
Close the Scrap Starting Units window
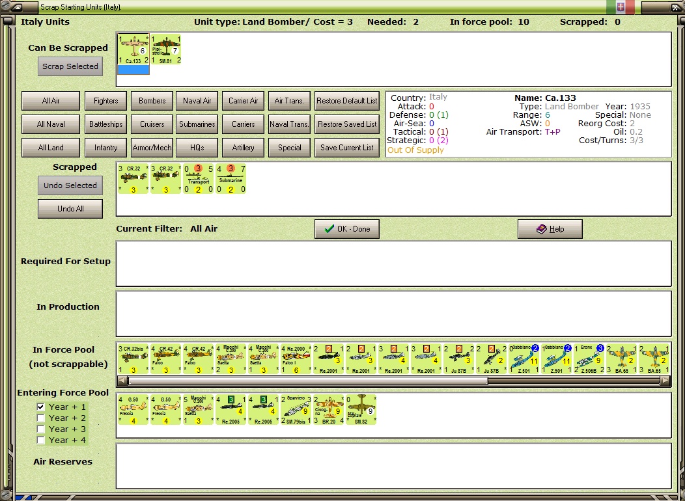(x=675, y=7)
